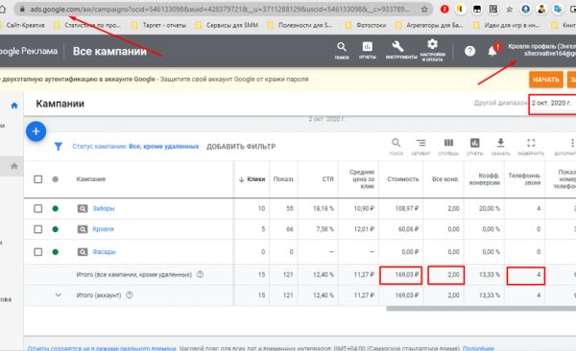This screenshot has width=576, height=351.
Task: Click the Статус кампании filter chip
Action: coord(135,147)
